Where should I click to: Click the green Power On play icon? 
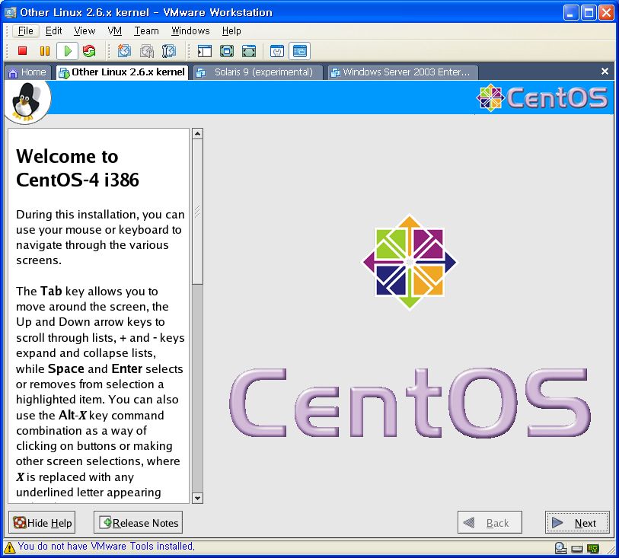[x=67, y=51]
